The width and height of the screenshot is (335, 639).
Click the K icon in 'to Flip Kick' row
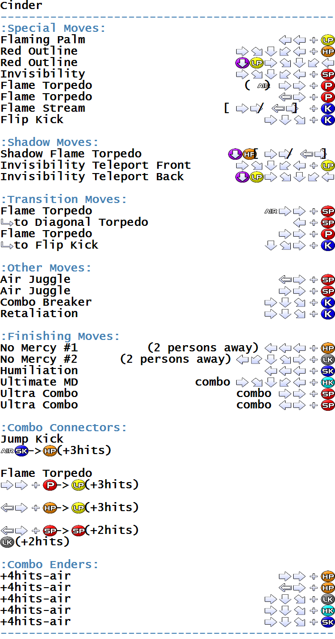coord(328,245)
